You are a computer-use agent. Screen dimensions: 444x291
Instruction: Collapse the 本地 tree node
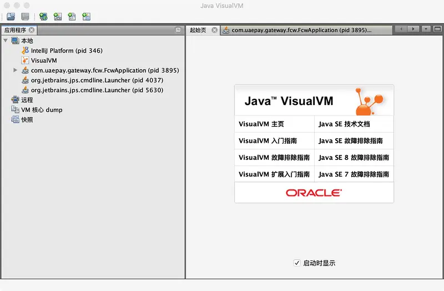6,41
